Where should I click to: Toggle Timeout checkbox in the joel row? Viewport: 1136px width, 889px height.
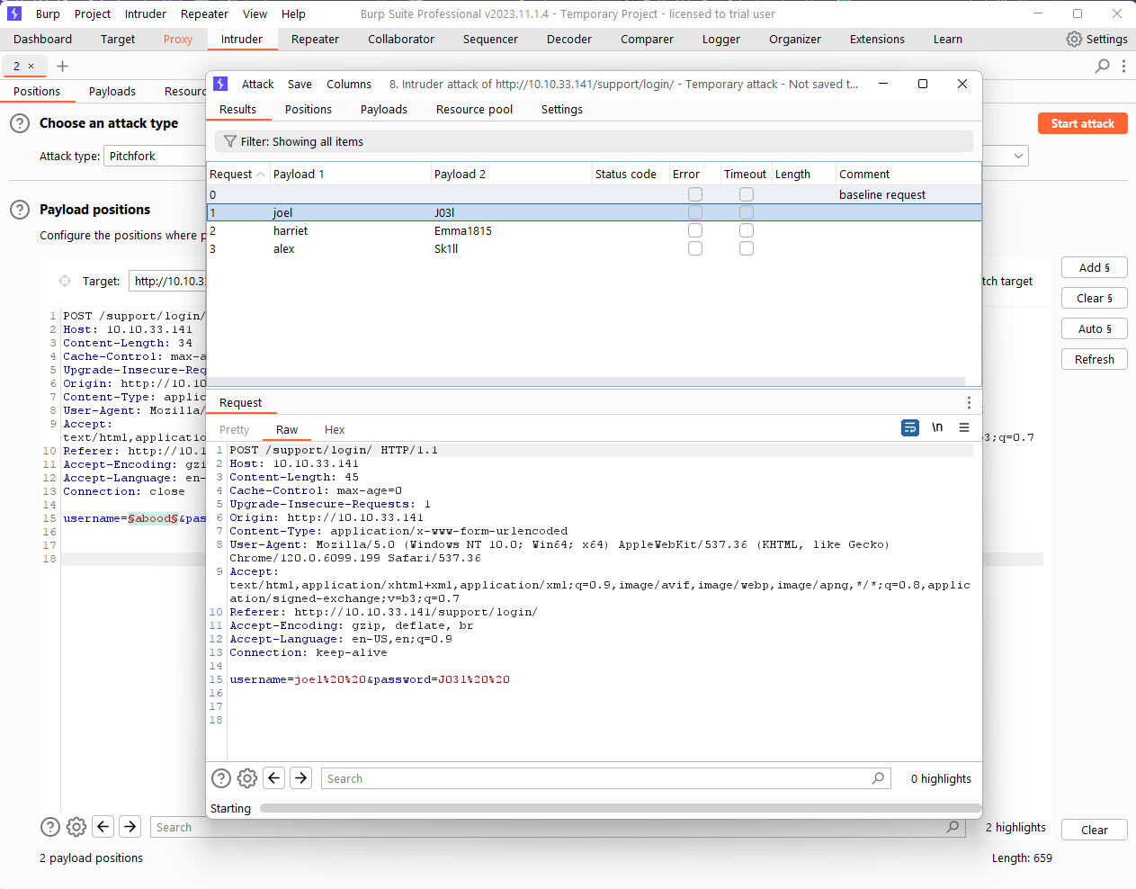(747, 212)
